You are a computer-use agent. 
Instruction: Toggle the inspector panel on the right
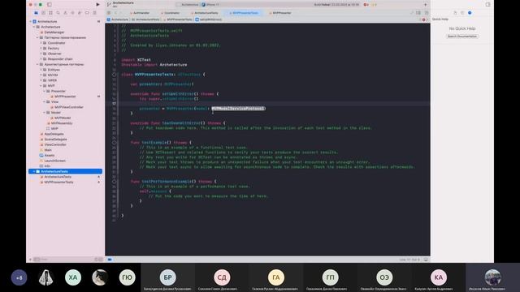(487, 5)
